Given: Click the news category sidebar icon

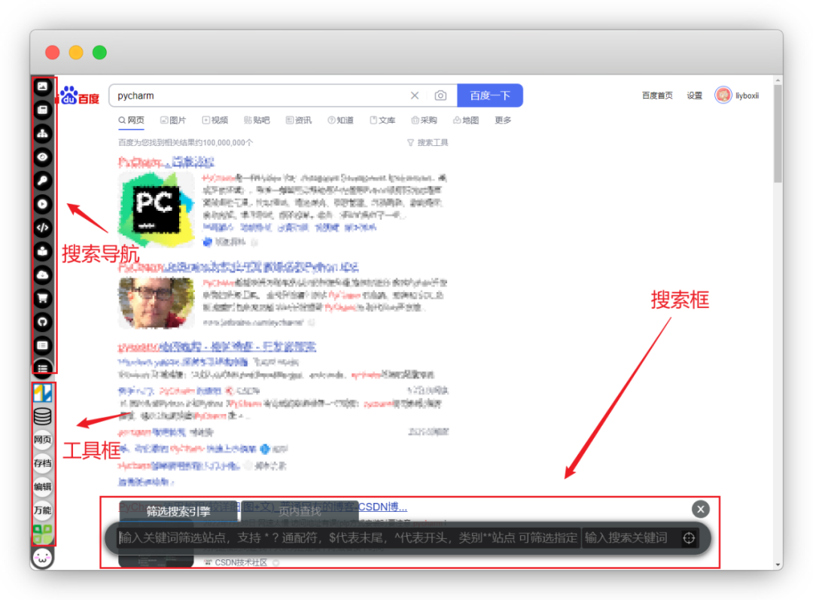Looking at the screenshot, I should 42,110.
